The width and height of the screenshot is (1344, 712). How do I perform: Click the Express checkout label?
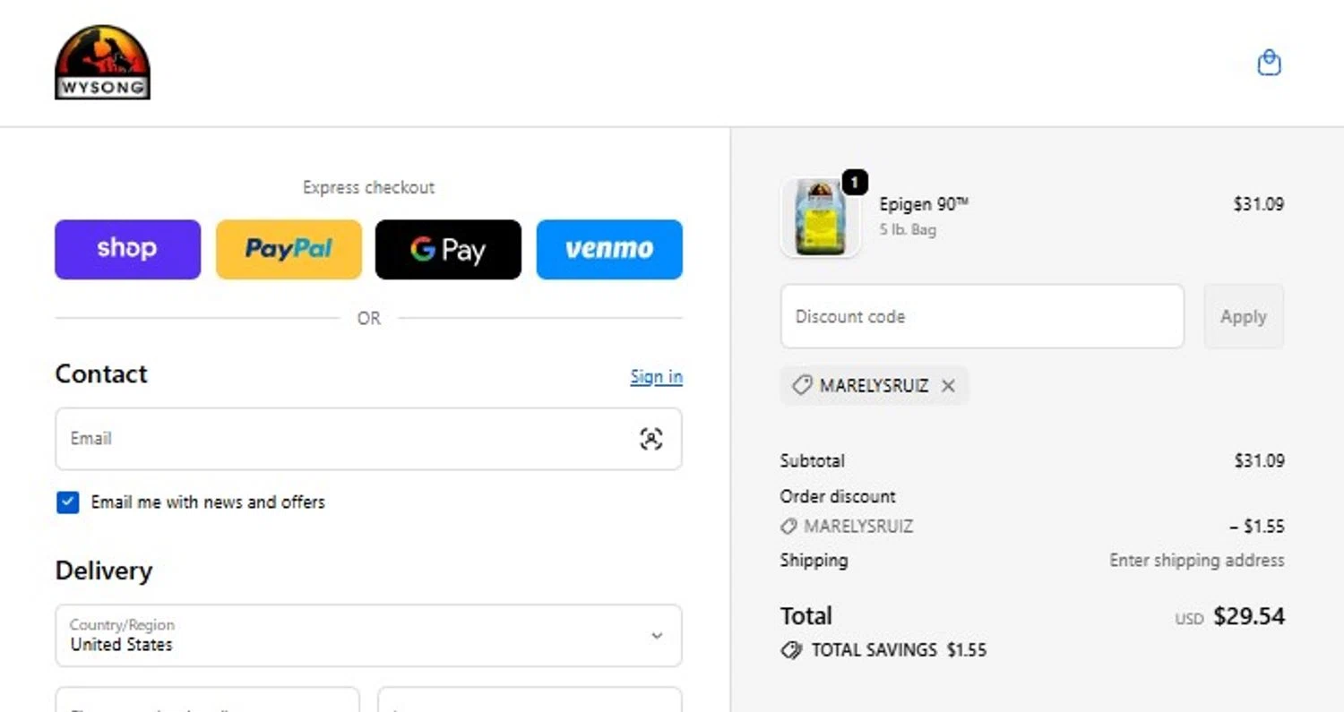368,187
